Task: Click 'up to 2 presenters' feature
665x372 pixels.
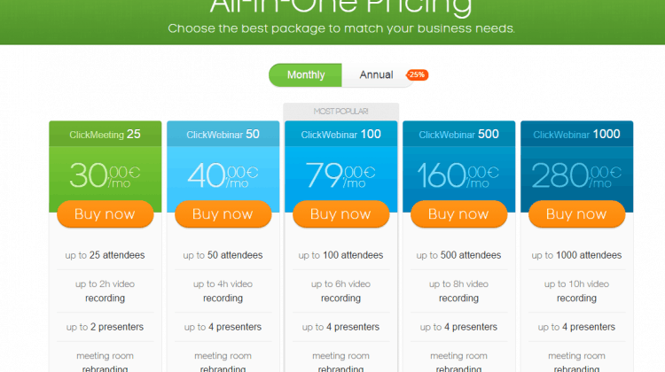Action: coord(106,327)
